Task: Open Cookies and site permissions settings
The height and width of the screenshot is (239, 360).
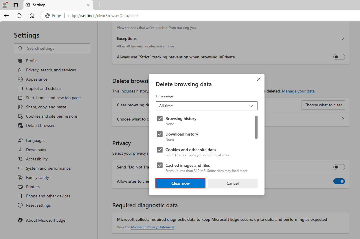Action: (x=52, y=116)
